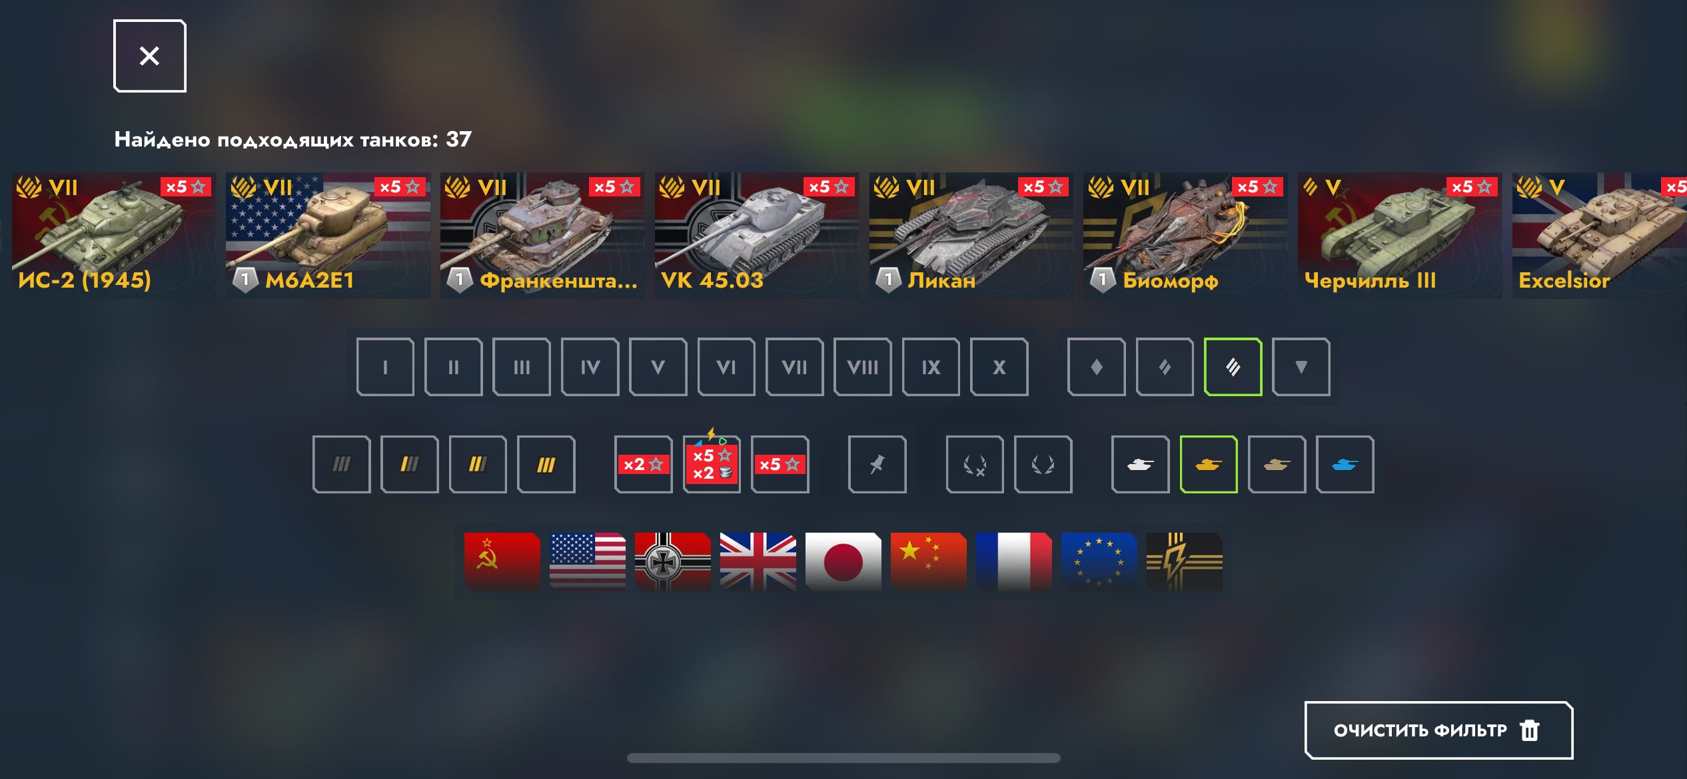Select the Soviet flag nation filter
The image size is (1687, 779).
(x=502, y=561)
